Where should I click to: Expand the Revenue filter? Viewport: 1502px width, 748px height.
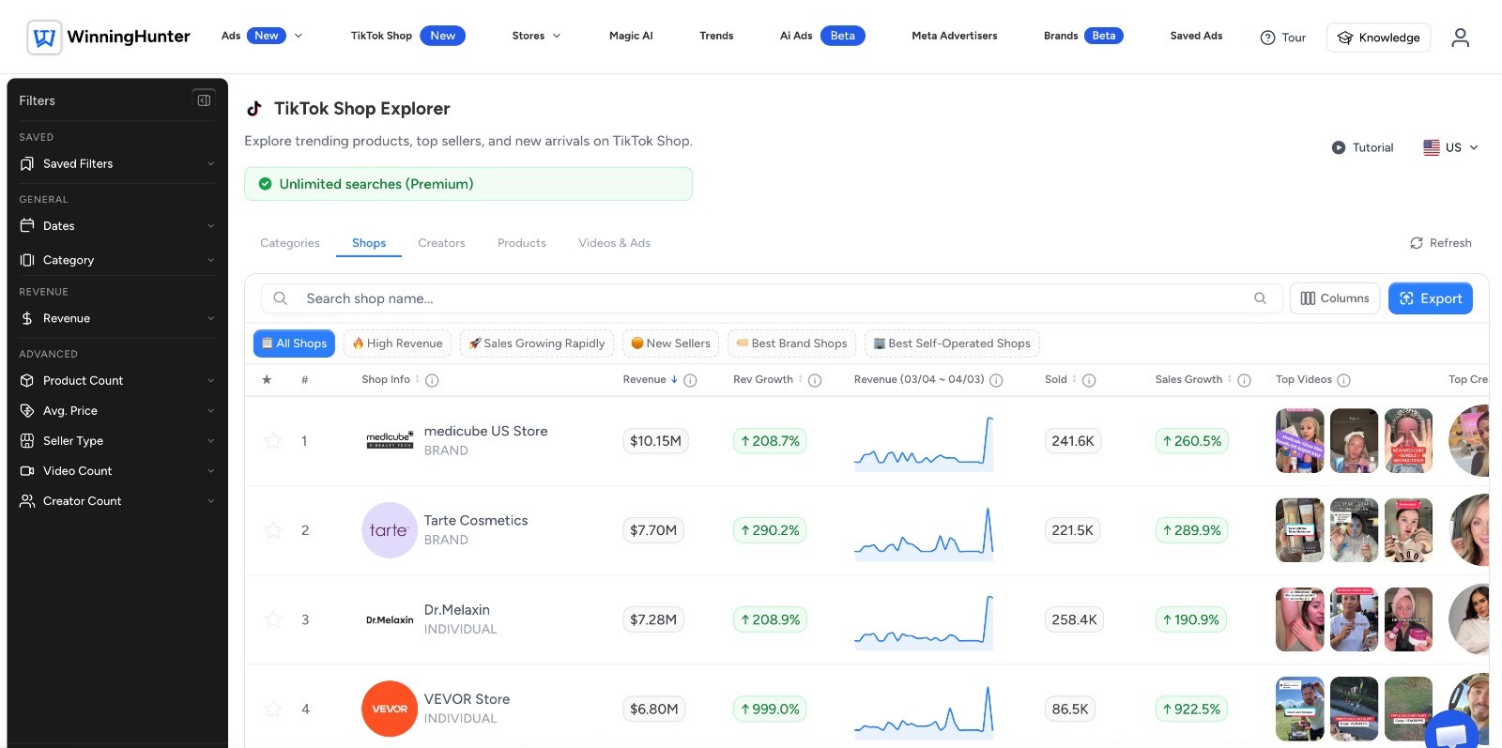(117, 318)
